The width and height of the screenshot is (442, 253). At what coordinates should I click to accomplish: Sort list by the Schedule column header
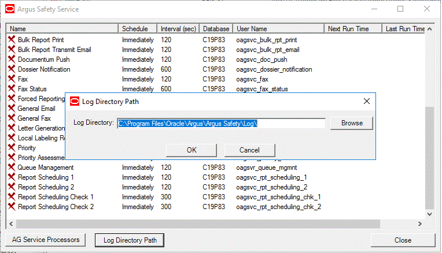tap(138, 29)
